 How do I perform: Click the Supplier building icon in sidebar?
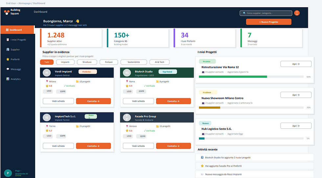click(x=8, y=49)
